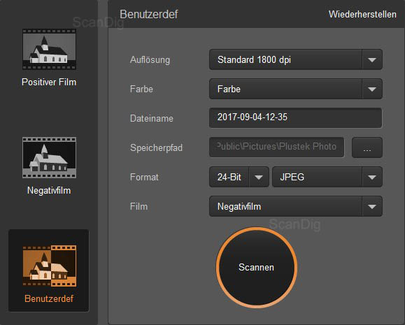Open the 24-Bit depth dropdown arrow
Viewport: 405px width, 325px height.
(259, 177)
